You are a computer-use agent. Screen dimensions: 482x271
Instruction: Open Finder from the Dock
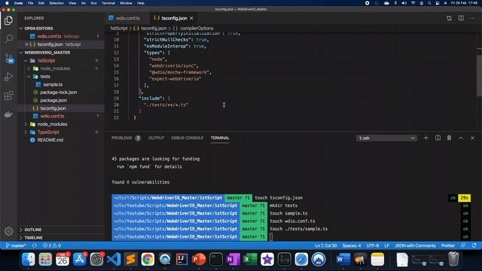(x=29, y=259)
